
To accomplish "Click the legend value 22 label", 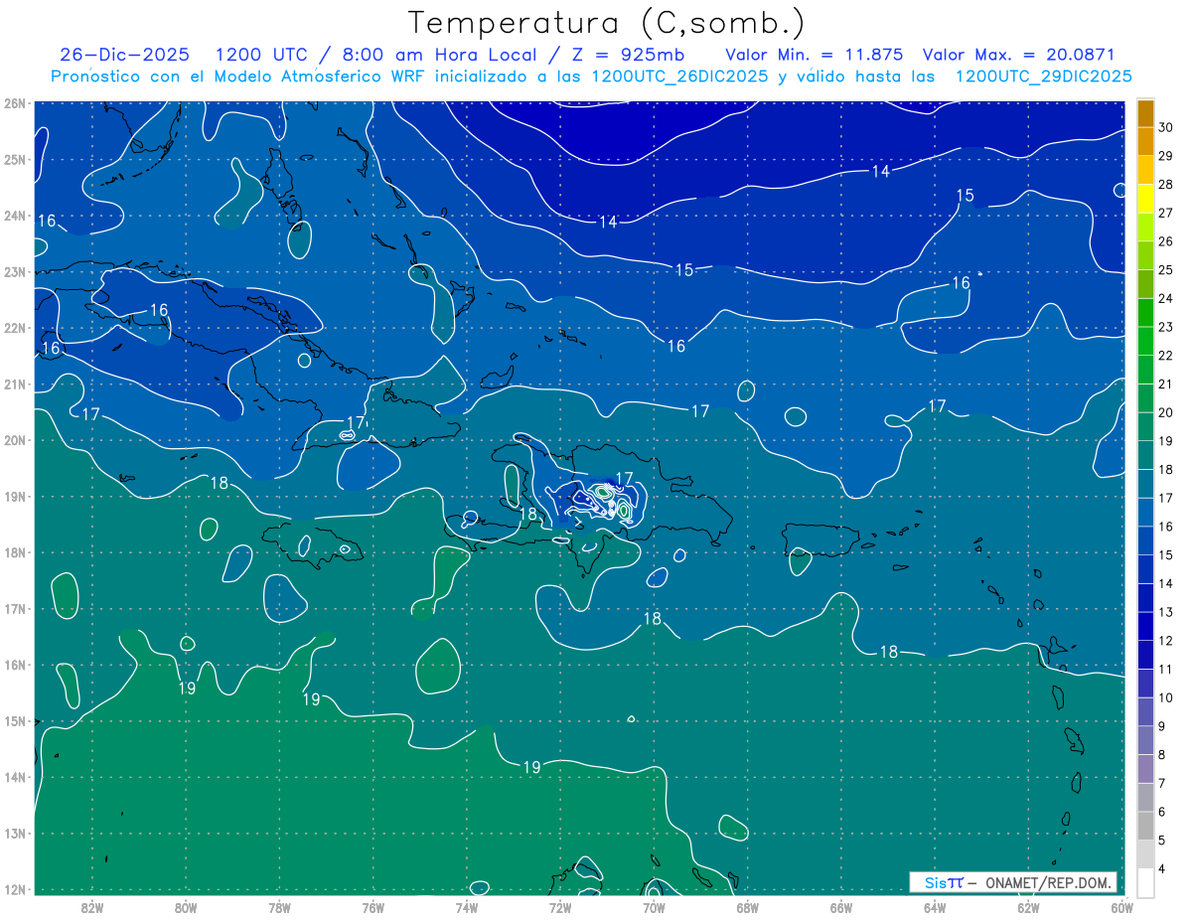I will coord(1166,356).
